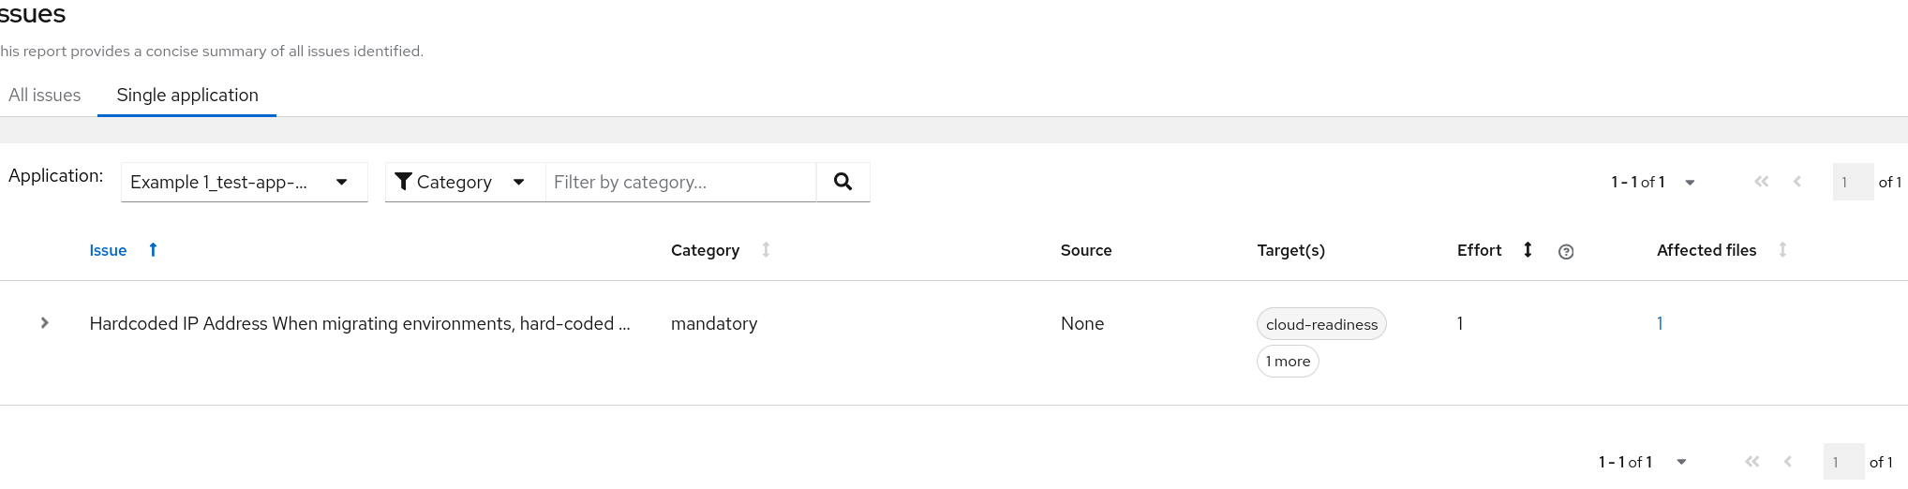
Task: Show the '1 more' targets label
Action: pyautogui.click(x=1288, y=362)
